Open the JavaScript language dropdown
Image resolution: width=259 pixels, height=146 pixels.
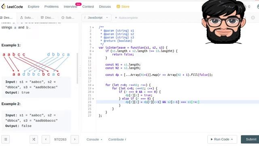(x=96, y=17)
